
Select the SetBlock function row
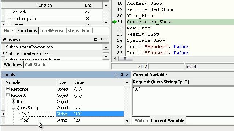pos(54,12)
